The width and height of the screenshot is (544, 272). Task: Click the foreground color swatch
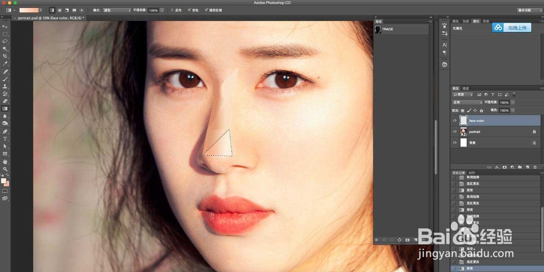click(x=3, y=181)
